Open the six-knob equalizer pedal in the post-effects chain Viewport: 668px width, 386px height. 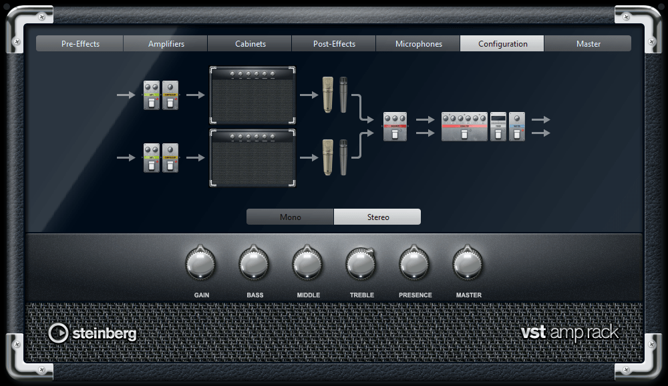pos(464,127)
